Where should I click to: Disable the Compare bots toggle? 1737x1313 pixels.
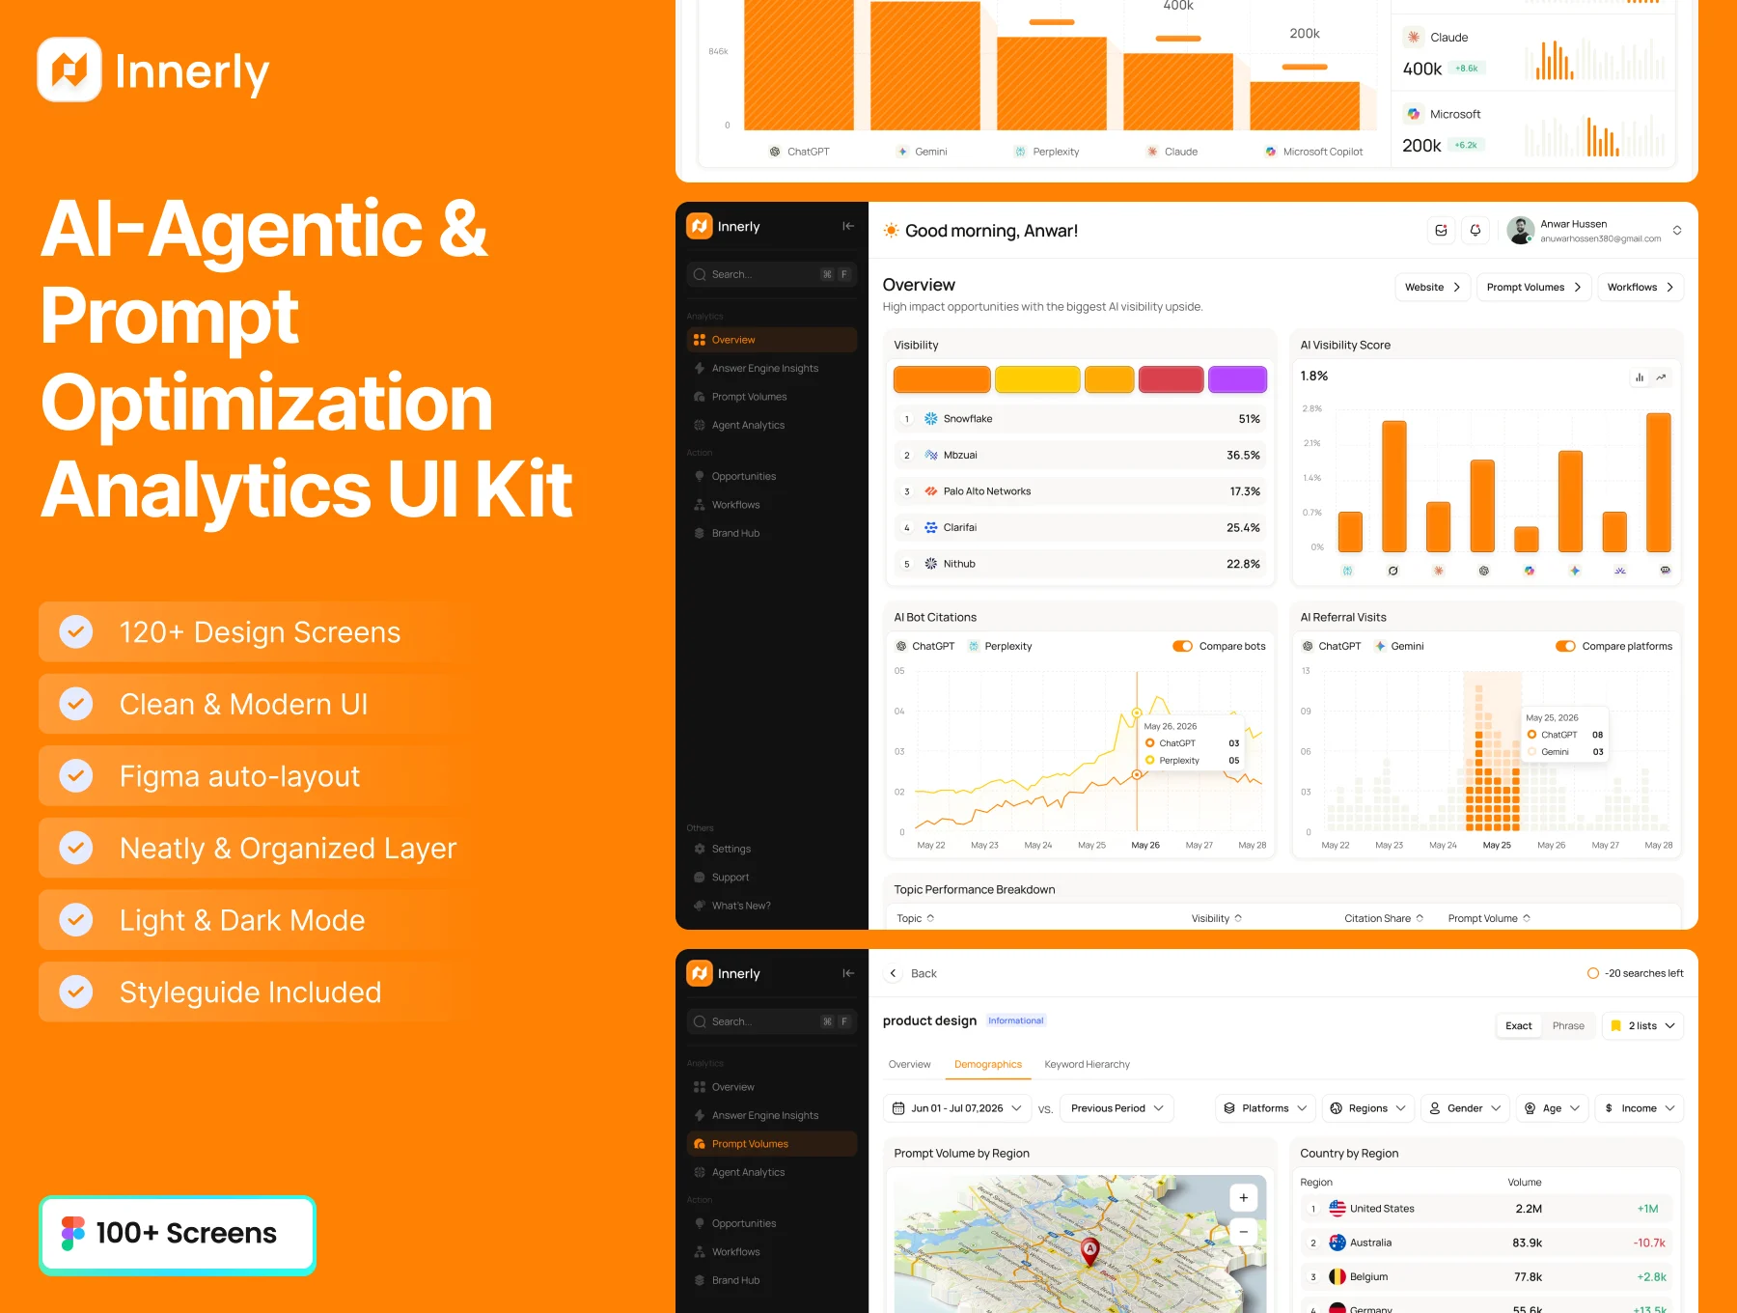pos(1182,646)
